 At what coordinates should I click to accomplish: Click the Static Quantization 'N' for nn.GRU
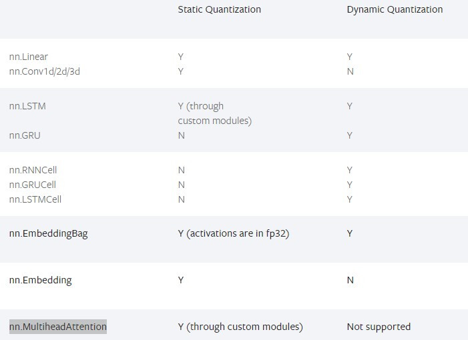182,135
